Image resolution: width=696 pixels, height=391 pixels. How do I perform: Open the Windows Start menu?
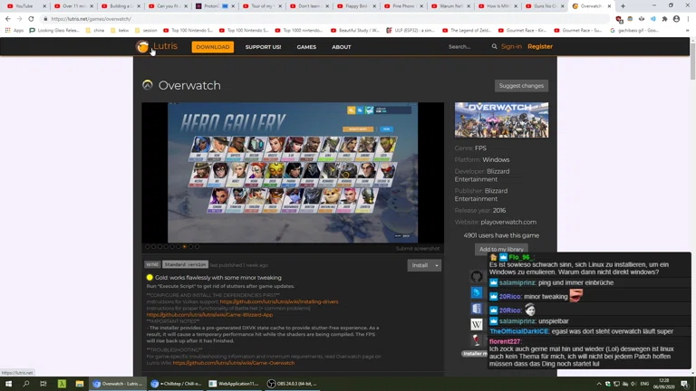8,384
